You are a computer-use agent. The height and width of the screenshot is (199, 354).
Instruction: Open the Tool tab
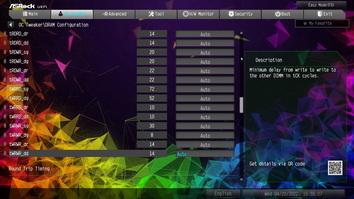coord(156,14)
